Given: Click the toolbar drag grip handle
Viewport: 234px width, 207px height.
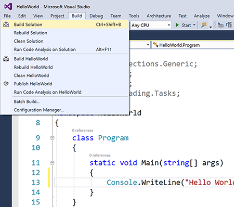Looking at the screenshot, I should click(x=215, y=25).
